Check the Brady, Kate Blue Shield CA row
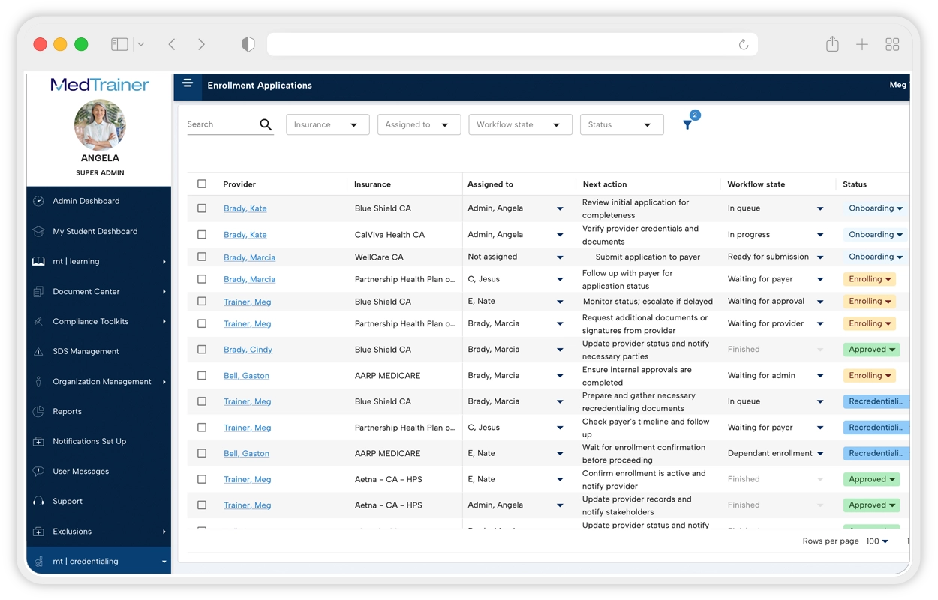 coord(202,208)
